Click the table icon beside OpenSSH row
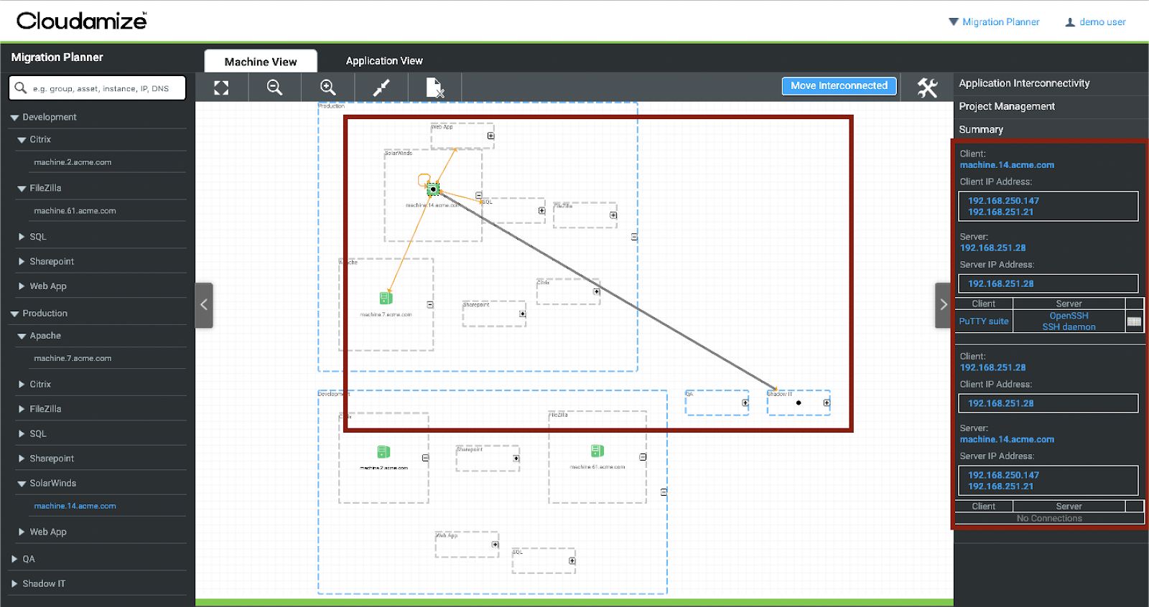This screenshot has width=1149, height=607. click(x=1134, y=321)
